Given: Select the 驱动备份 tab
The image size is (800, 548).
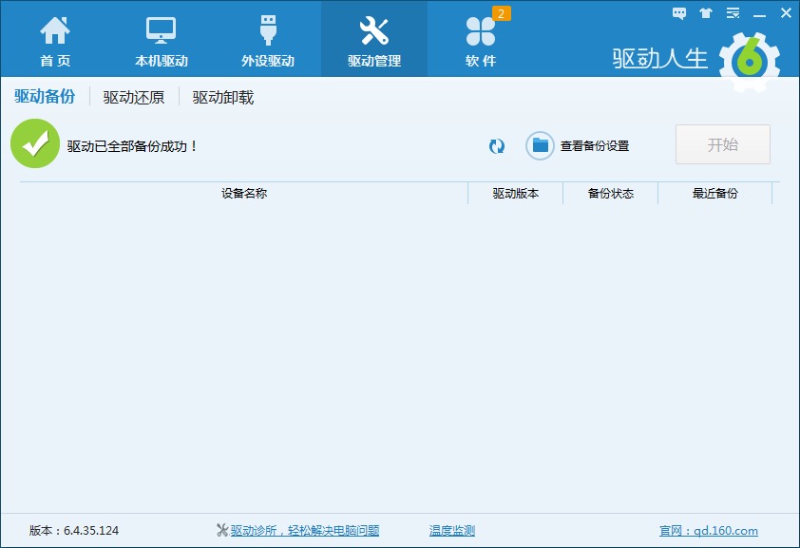Looking at the screenshot, I should click(x=45, y=97).
